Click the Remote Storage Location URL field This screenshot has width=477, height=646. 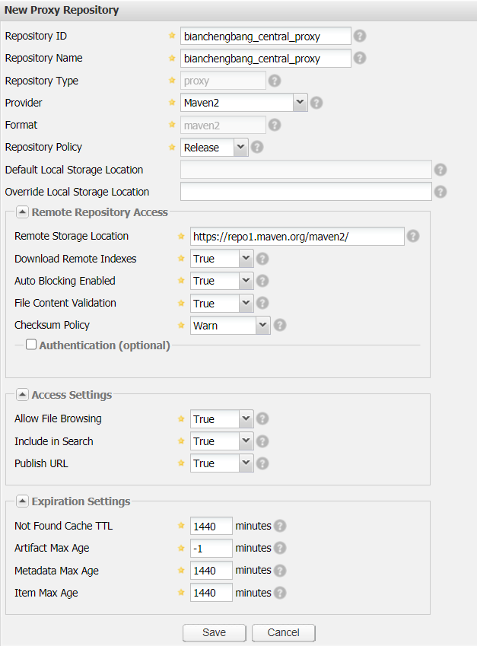tap(297, 237)
